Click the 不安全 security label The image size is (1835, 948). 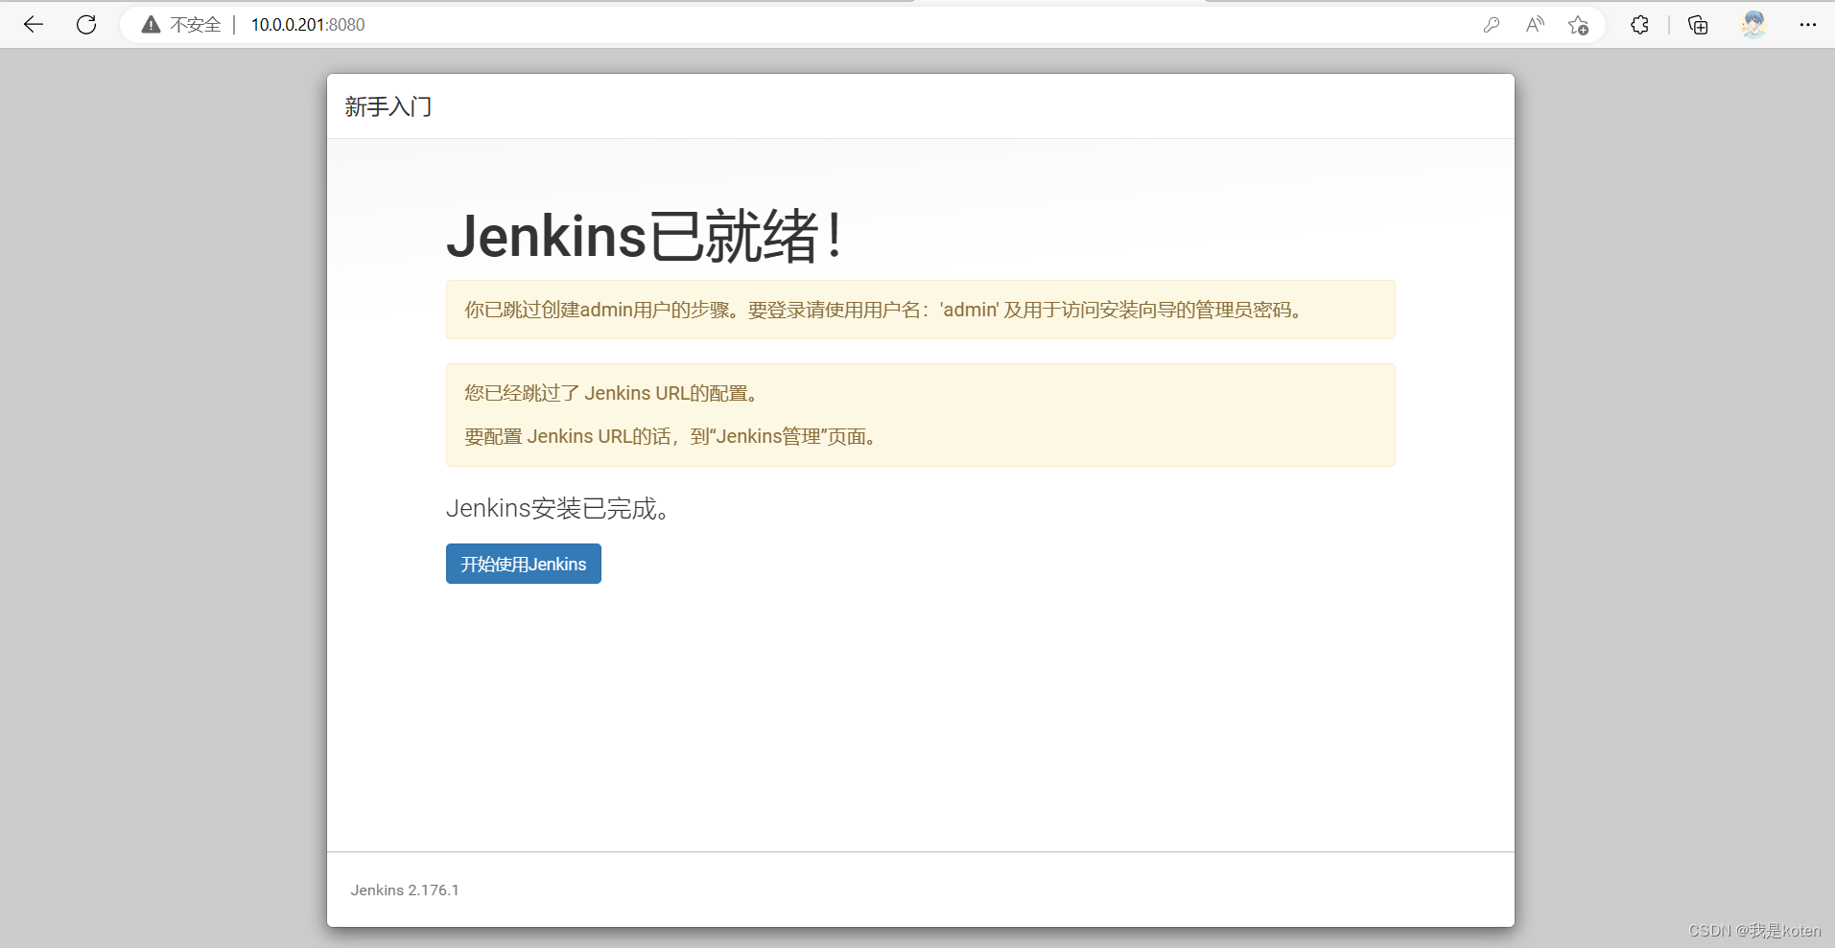point(196,25)
